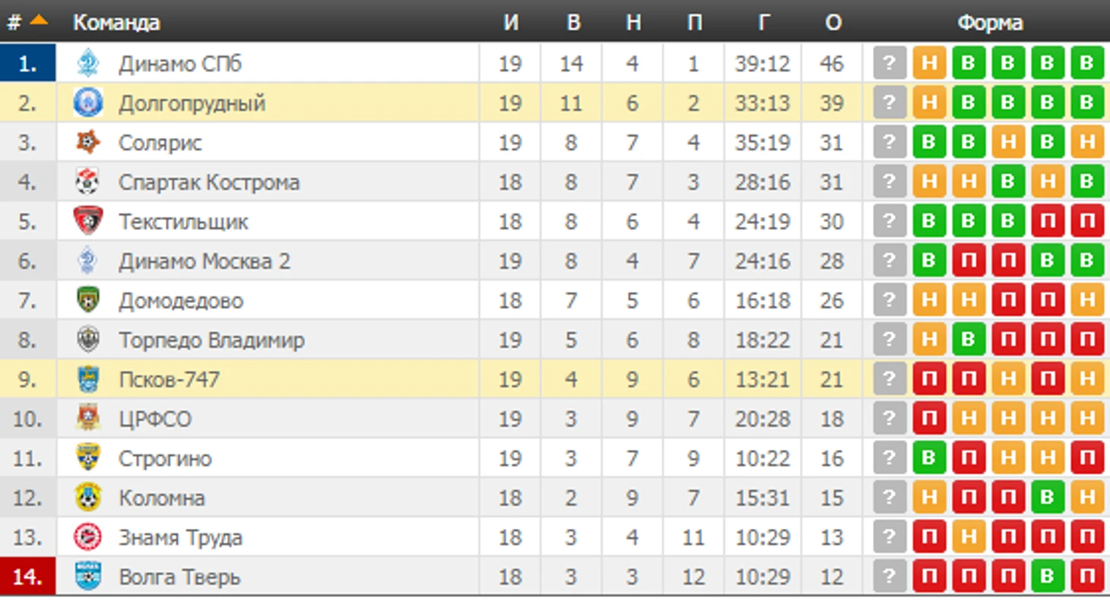Click the Динамо СПб team logo
The width and height of the screenshot is (1110, 604).
[x=88, y=63]
